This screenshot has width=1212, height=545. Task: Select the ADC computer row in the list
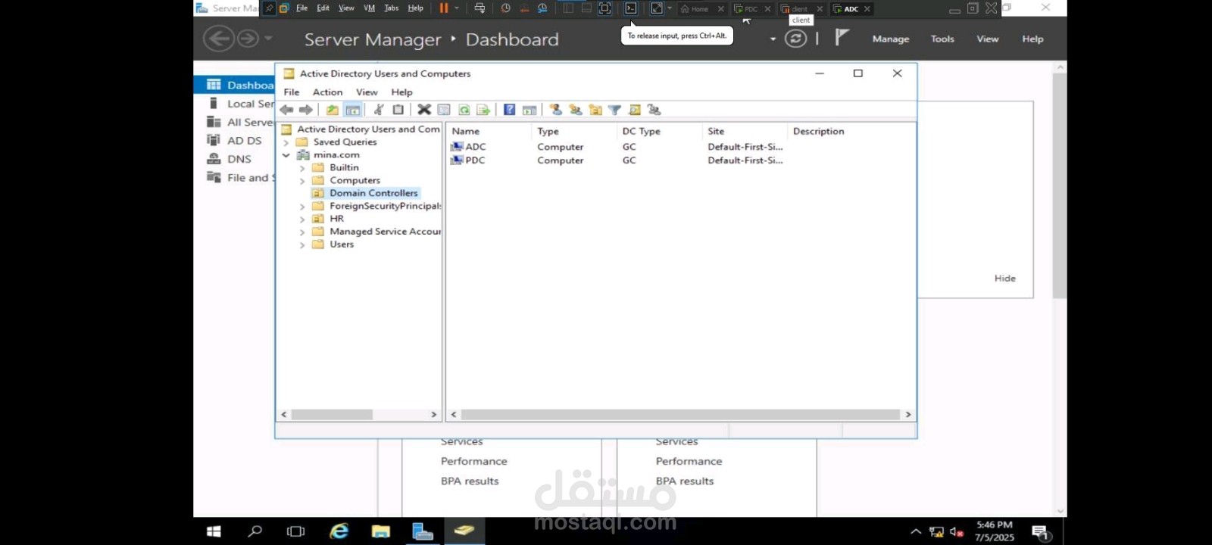(x=680, y=147)
